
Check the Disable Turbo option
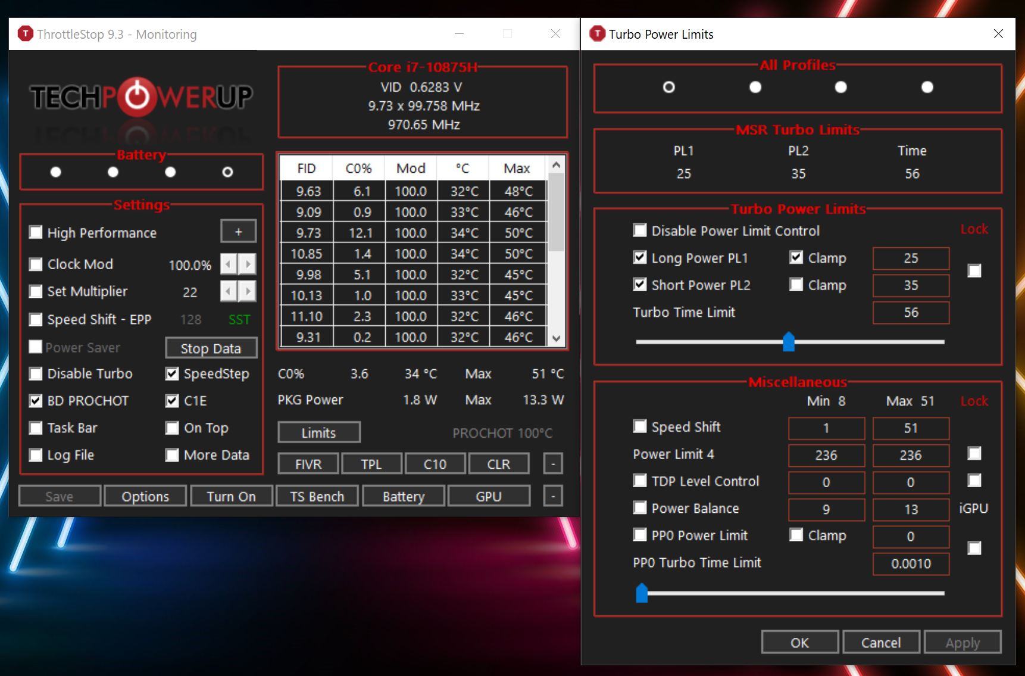pos(36,373)
